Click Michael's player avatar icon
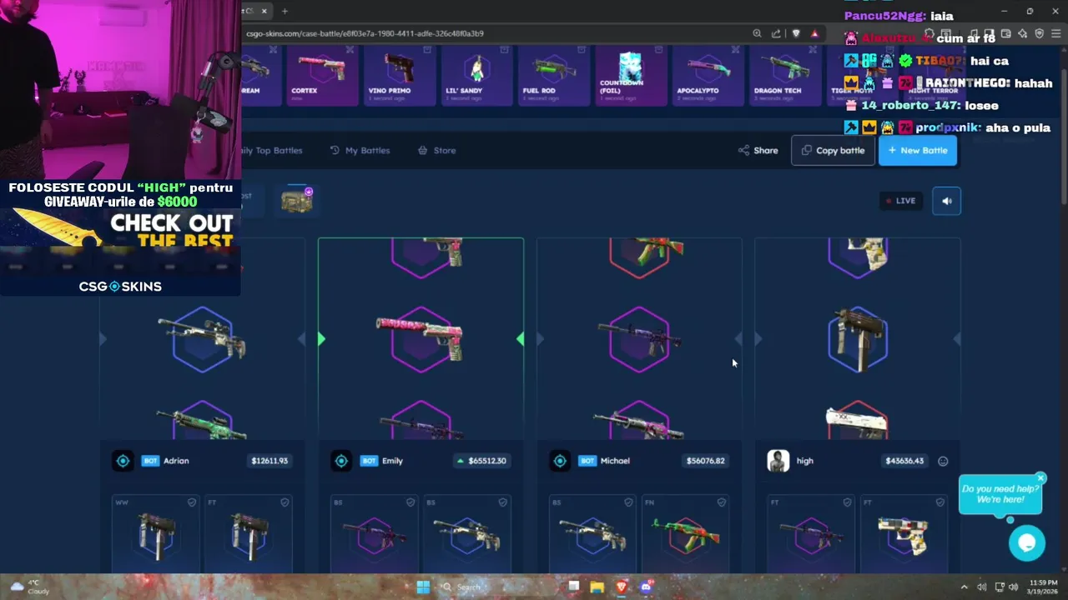 (560, 461)
